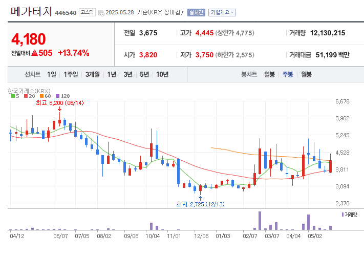Click the current price 4,180

click(29, 39)
